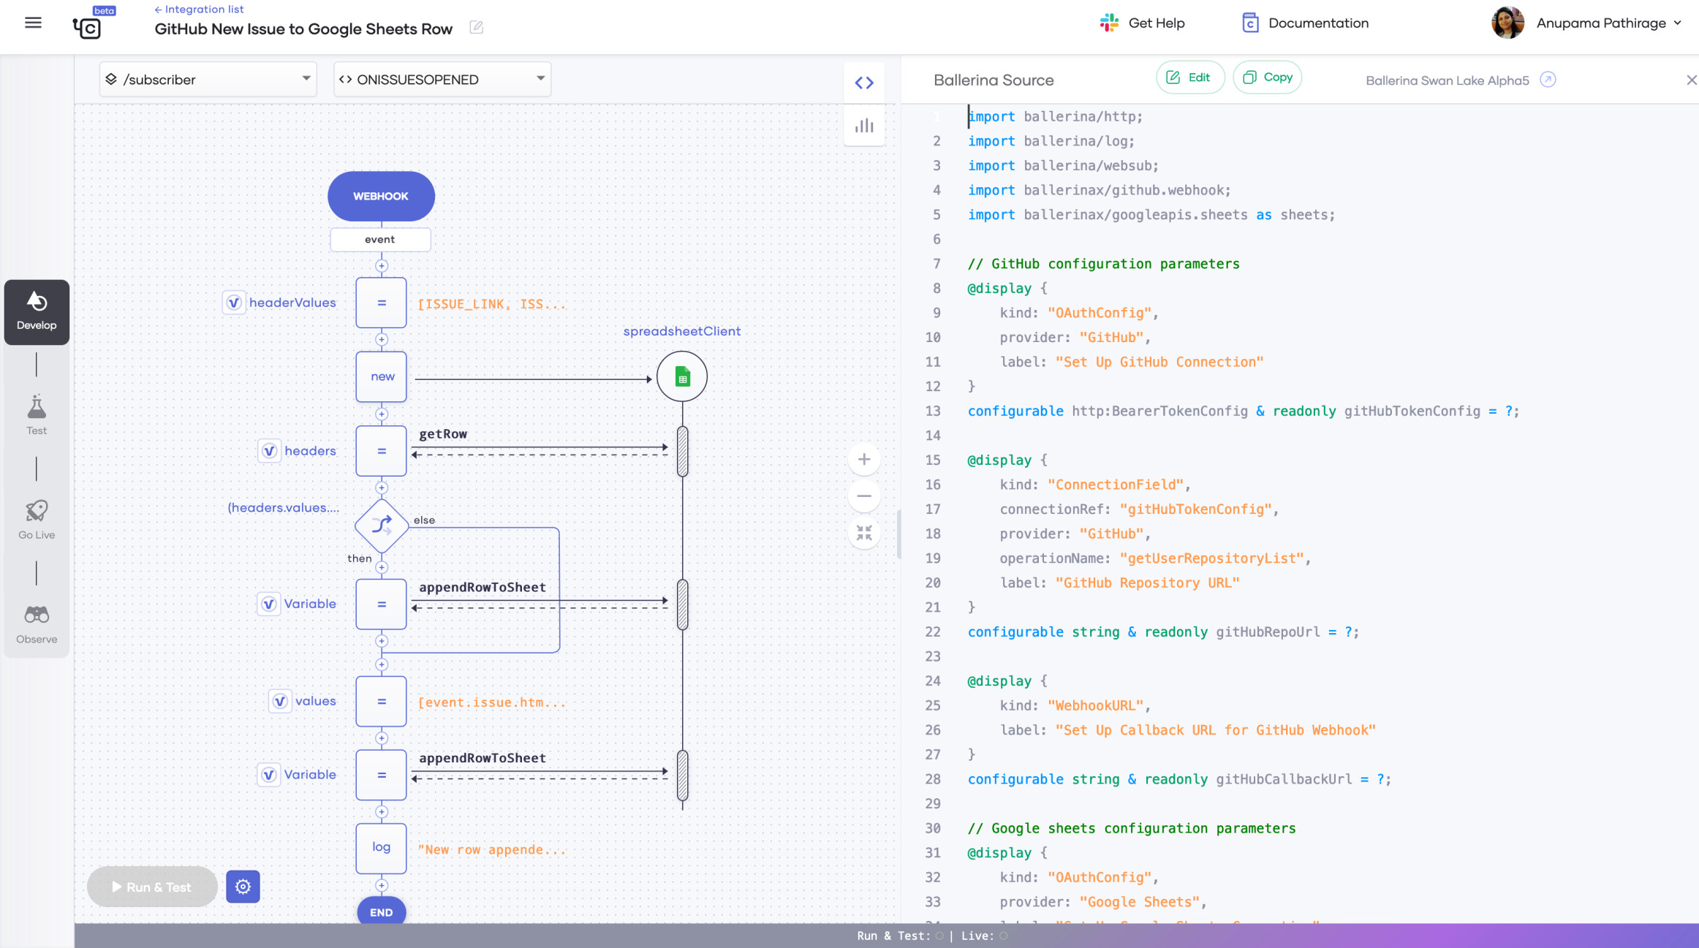Viewport: 1699px width, 948px height.
Task: Open the performance bar chart icon
Action: point(864,126)
